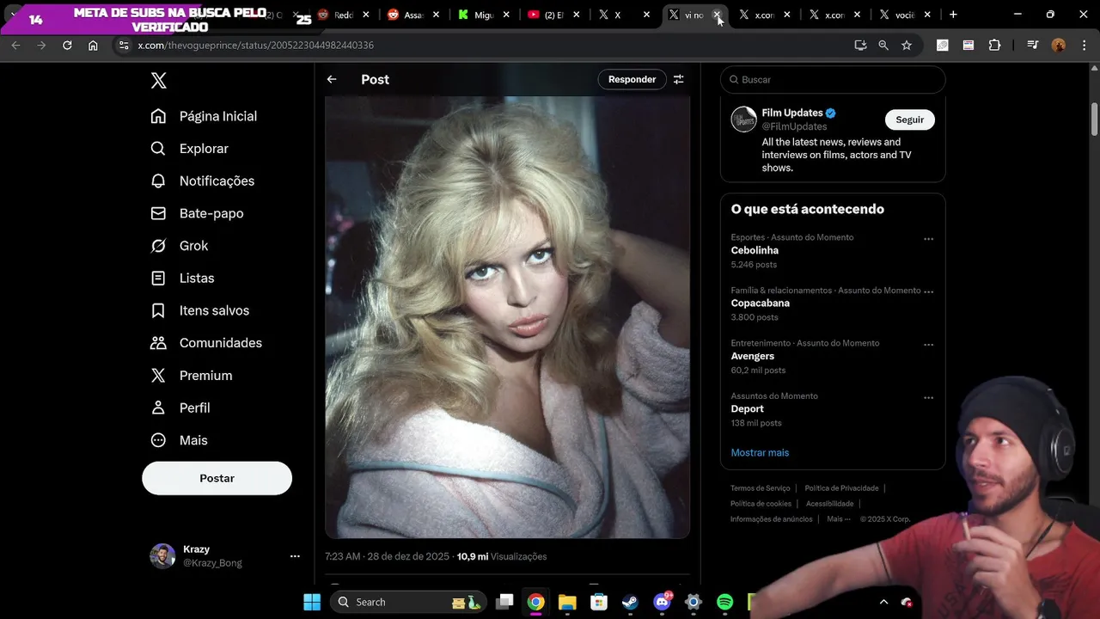Screen dimensions: 1100x619
Task: Click the X logo above the sidebar
Action: point(158,80)
